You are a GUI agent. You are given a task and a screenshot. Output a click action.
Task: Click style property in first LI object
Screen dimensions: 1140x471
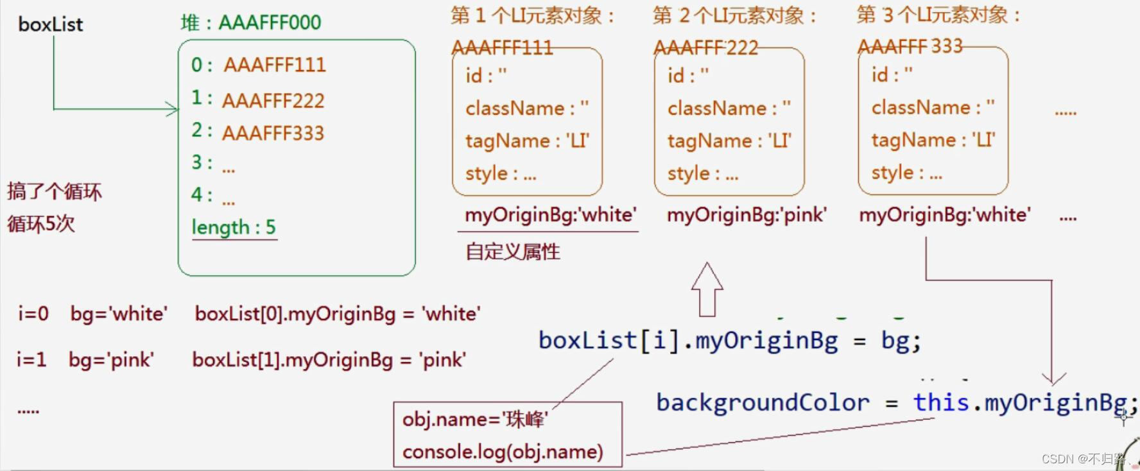[501, 173]
